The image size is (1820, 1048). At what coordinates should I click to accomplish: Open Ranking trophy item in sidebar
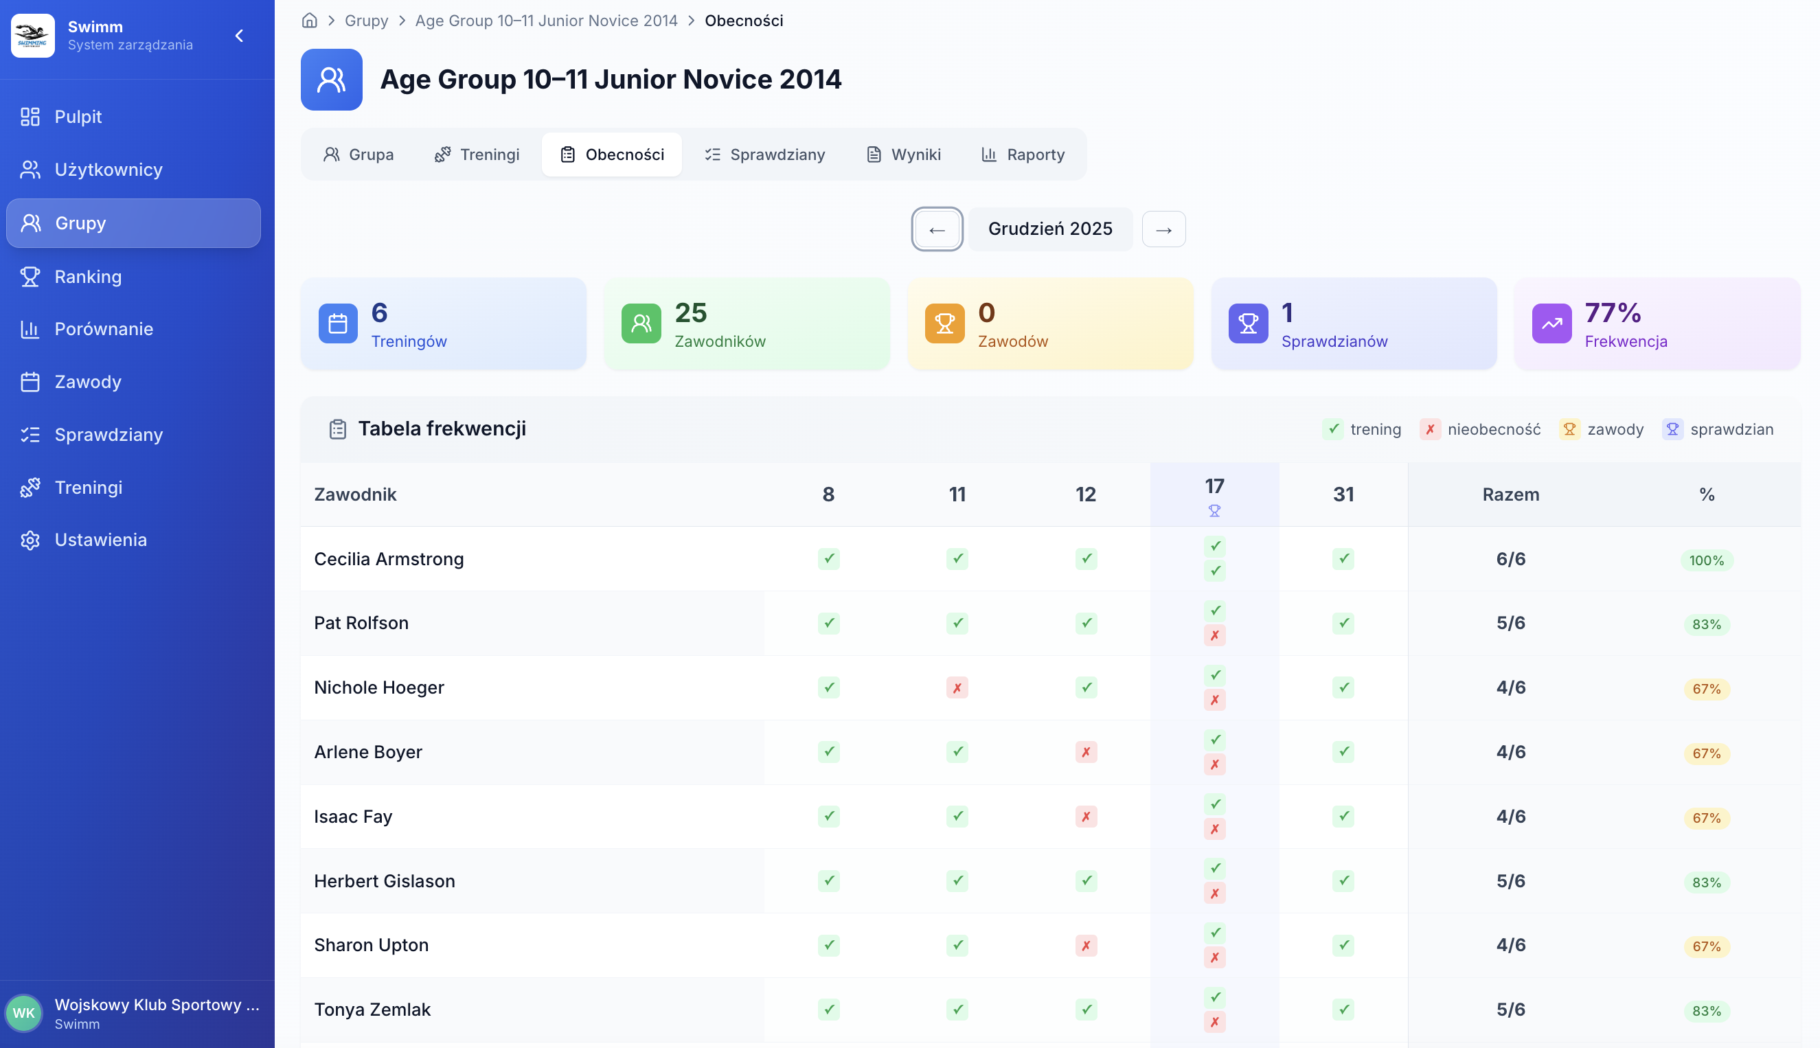[x=88, y=276]
